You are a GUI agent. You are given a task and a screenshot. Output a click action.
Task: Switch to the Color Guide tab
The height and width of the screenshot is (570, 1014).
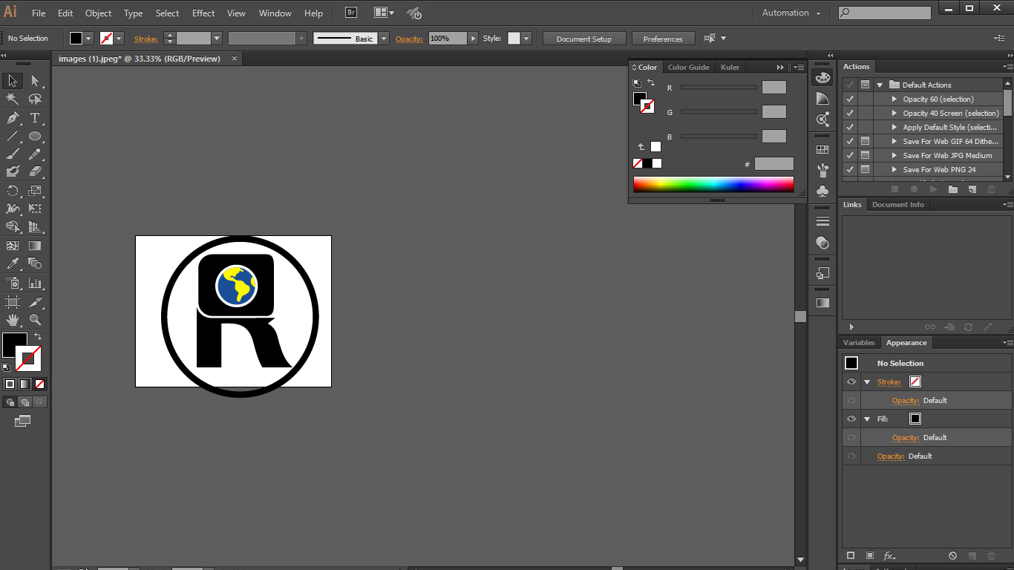688,67
